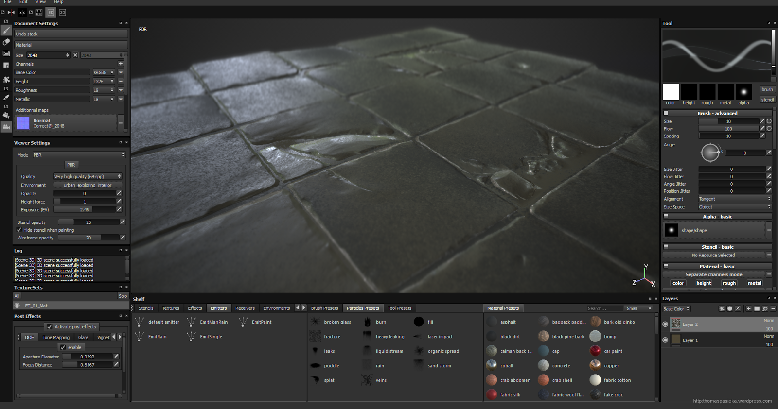Viewport: 778px width, 409px height.
Task: Open Base Color sRGB8 format dropdown
Action: point(104,72)
